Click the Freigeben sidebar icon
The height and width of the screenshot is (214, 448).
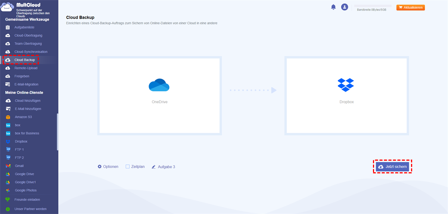pyautogui.click(x=8, y=76)
